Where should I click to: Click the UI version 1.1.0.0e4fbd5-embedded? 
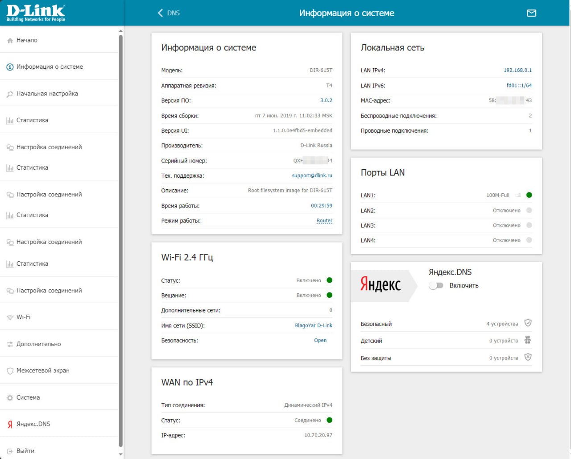coord(302,130)
